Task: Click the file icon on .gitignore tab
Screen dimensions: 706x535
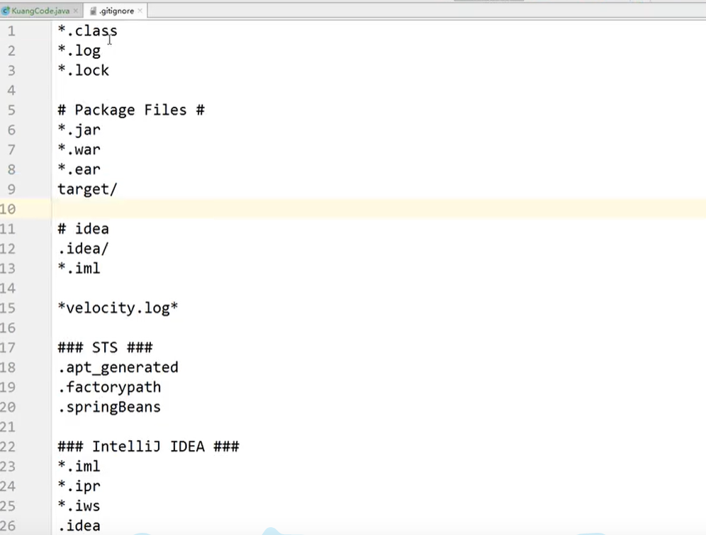Action: click(93, 11)
